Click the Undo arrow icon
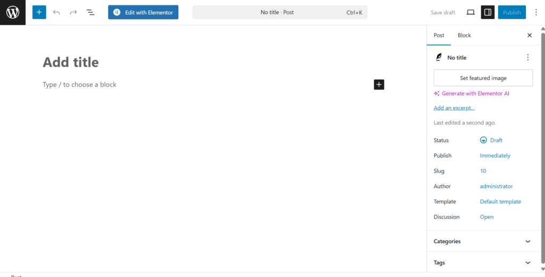The width and height of the screenshot is (545, 277). (x=56, y=12)
